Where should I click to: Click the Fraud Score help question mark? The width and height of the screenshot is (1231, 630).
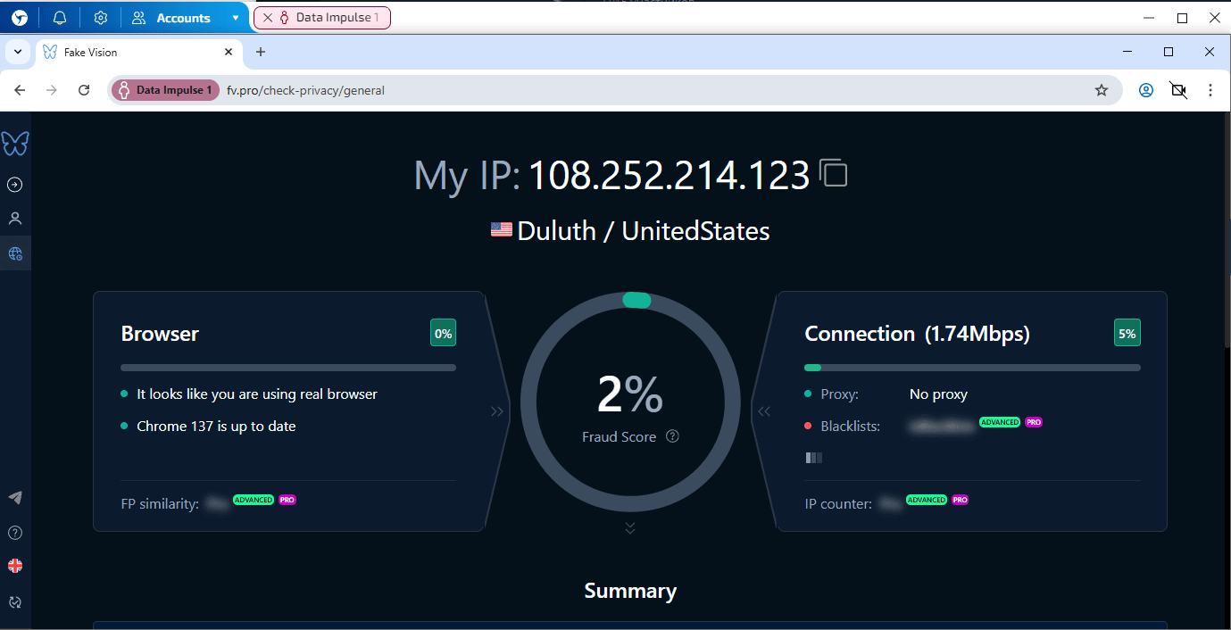[x=672, y=436]
